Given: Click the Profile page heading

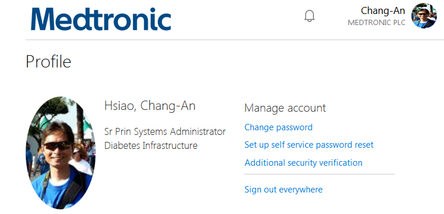Looking at the screenshot, I should click(x=48, y=62).
